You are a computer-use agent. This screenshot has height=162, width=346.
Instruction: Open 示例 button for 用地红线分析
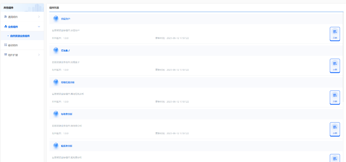(x=335, y=97)
